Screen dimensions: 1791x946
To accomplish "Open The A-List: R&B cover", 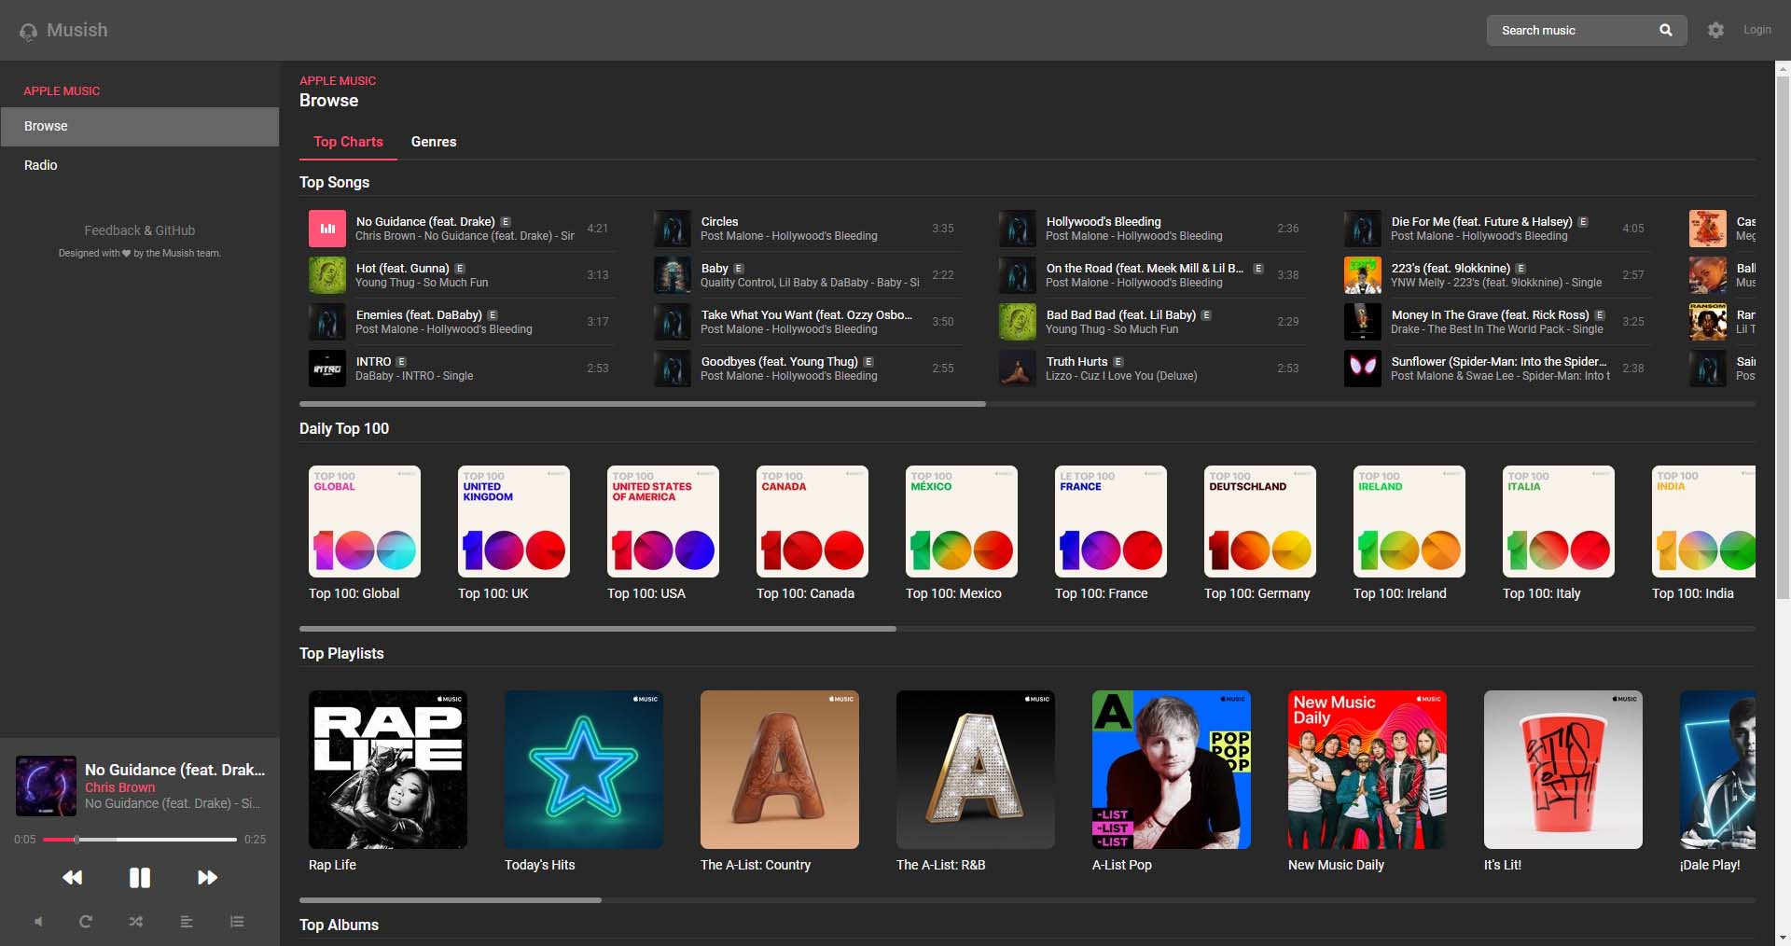I will pos(976,770).
